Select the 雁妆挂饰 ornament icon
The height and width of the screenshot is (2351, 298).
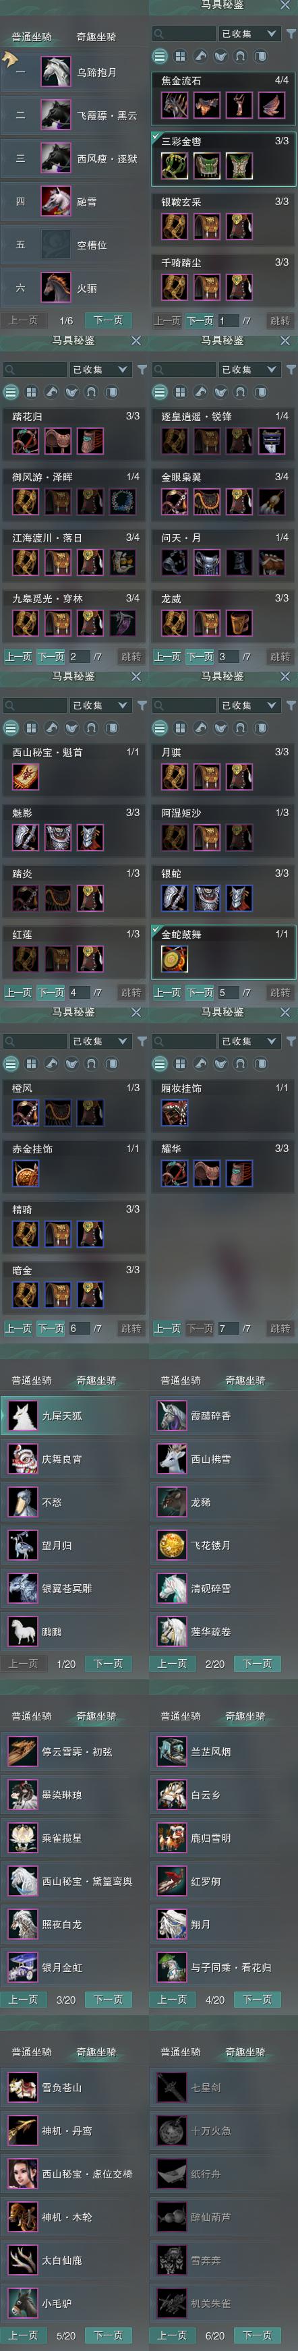pos(174,1113)
